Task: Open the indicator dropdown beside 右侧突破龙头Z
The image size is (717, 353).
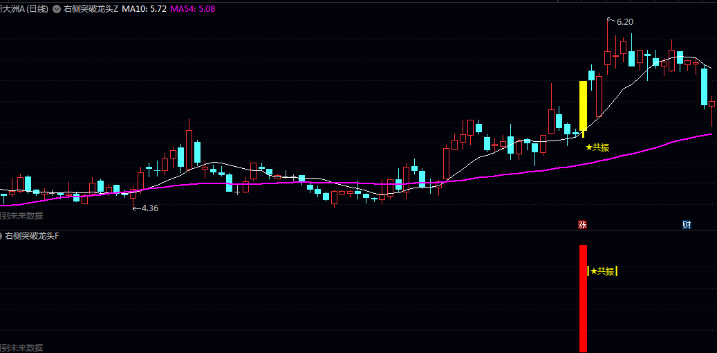Action: [56, 9]
